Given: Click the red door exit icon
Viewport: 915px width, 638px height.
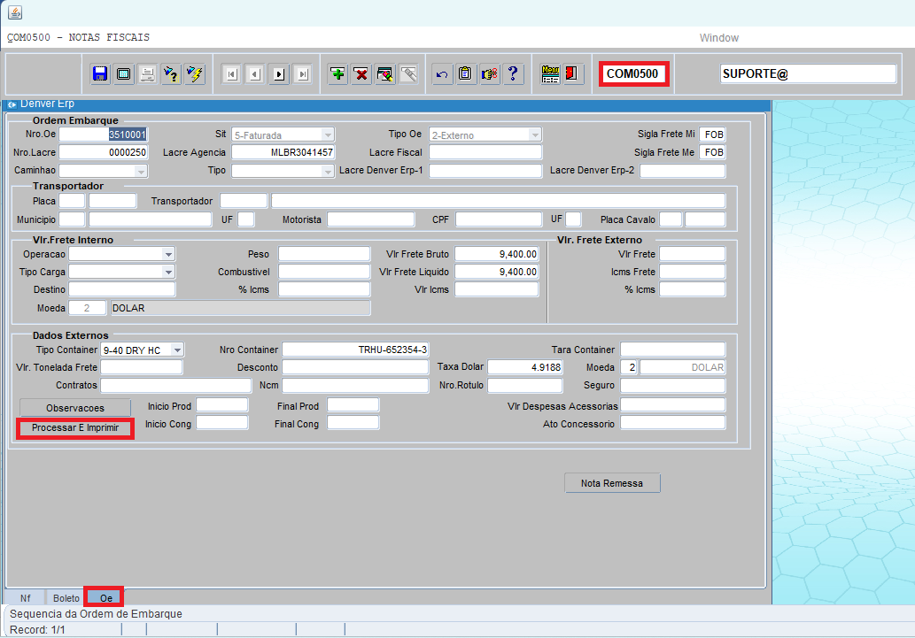Looking at the screenshot, I should 573,74.
